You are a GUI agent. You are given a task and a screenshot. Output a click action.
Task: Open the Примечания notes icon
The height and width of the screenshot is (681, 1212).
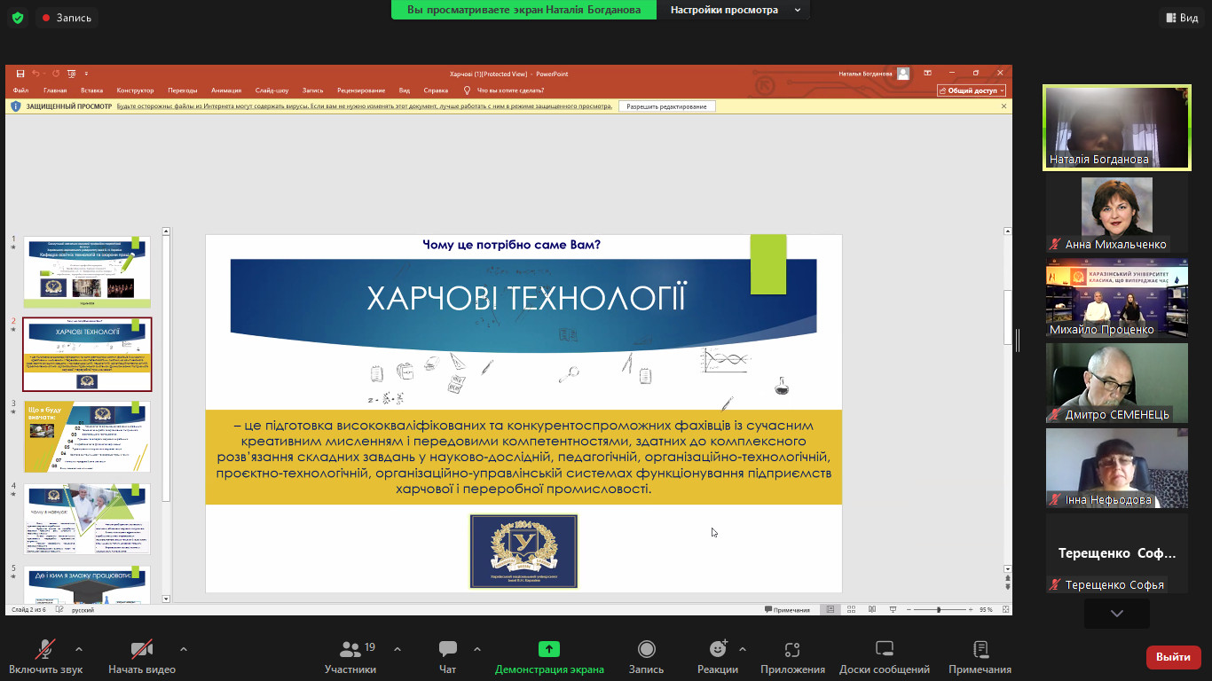click(980, 650)
